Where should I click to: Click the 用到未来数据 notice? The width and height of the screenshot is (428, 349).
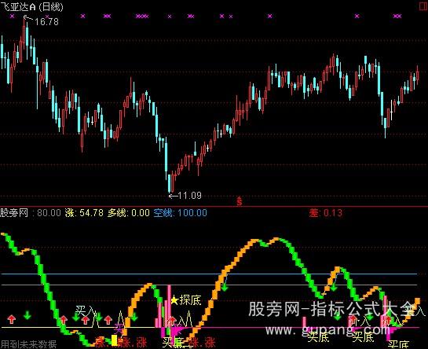pos(28,344)
